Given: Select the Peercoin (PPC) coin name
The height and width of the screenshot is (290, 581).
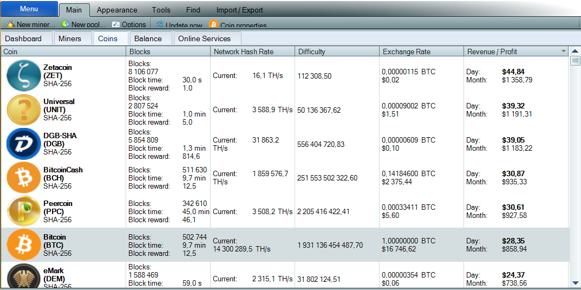Looking at the screenshot, I should pyautogui.click(x=58, y=208).
